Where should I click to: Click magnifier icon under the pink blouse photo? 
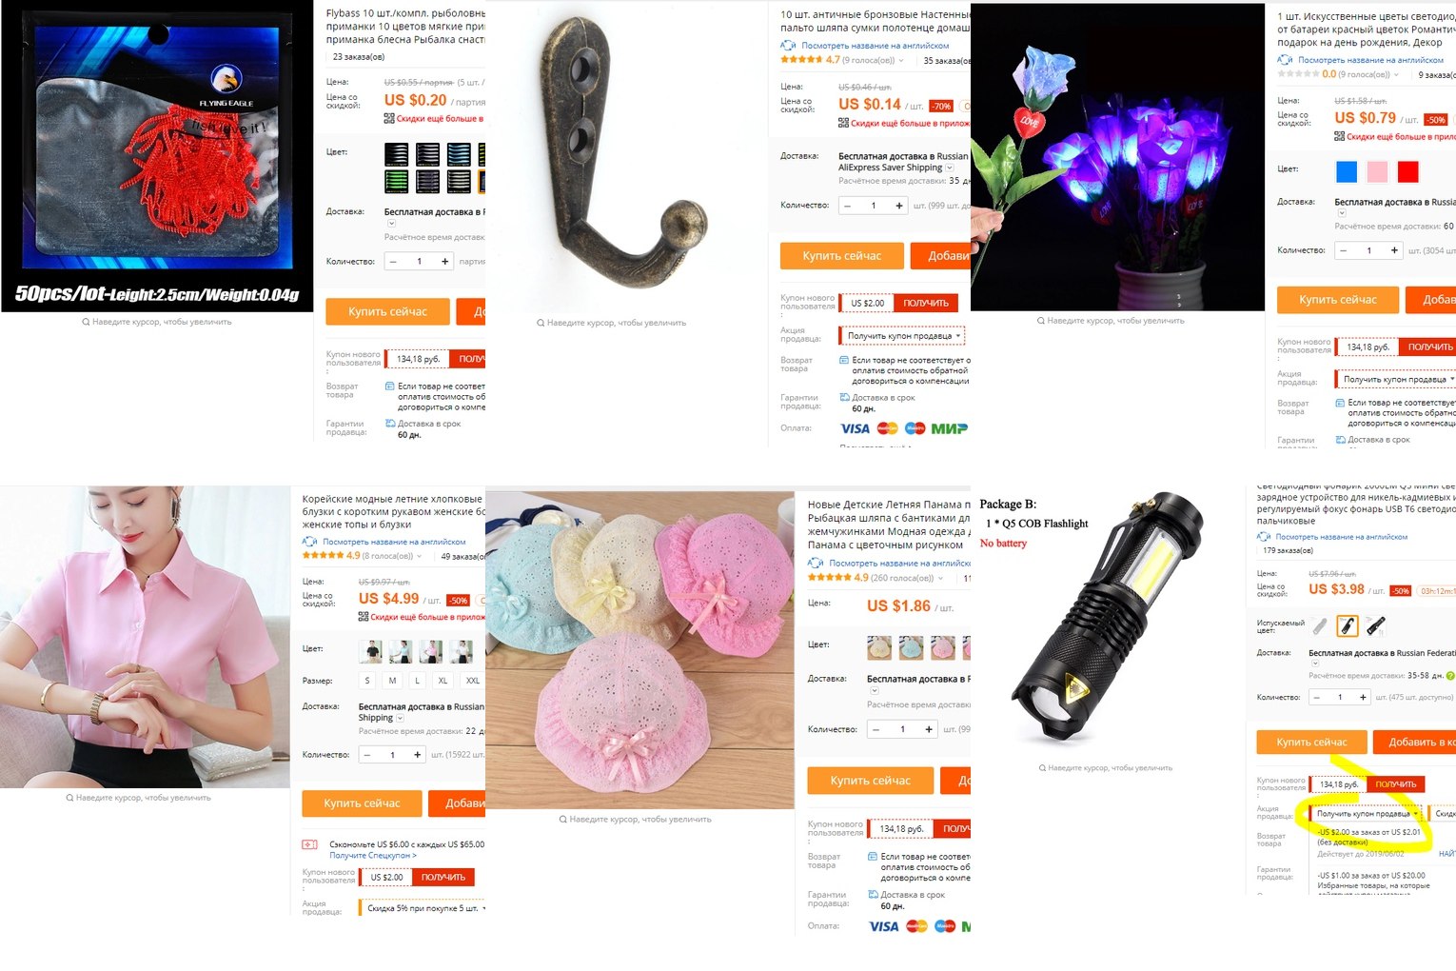click(69, 798)
